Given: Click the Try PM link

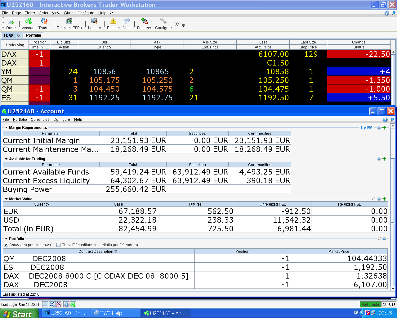Looking at the screenshot, I should [x=366, y=128].
